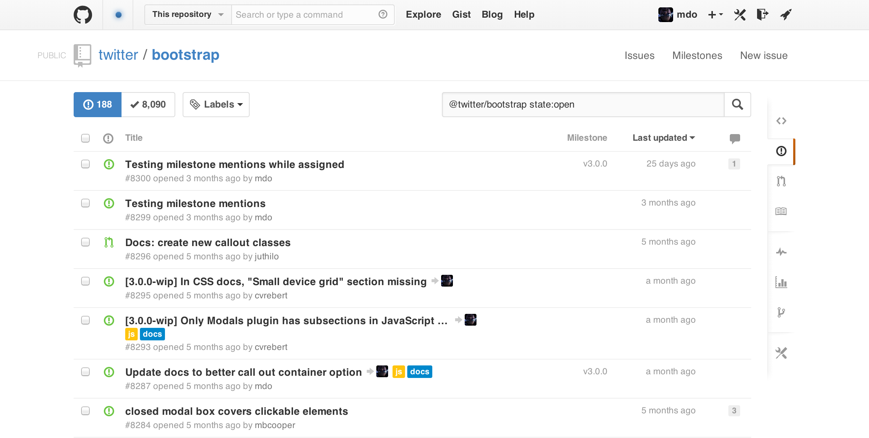
Task: Open the mdo user avatar in header
Action: point(665,15)
